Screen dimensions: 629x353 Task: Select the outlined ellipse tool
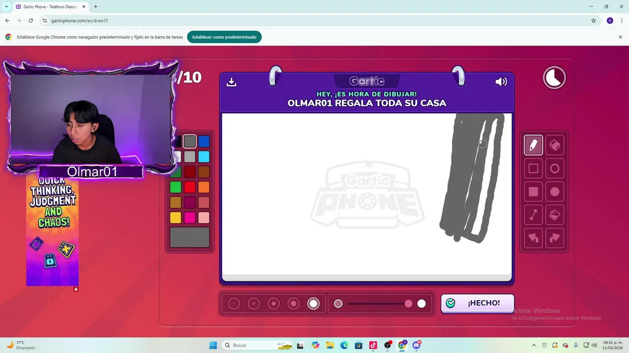coord(555,169)
